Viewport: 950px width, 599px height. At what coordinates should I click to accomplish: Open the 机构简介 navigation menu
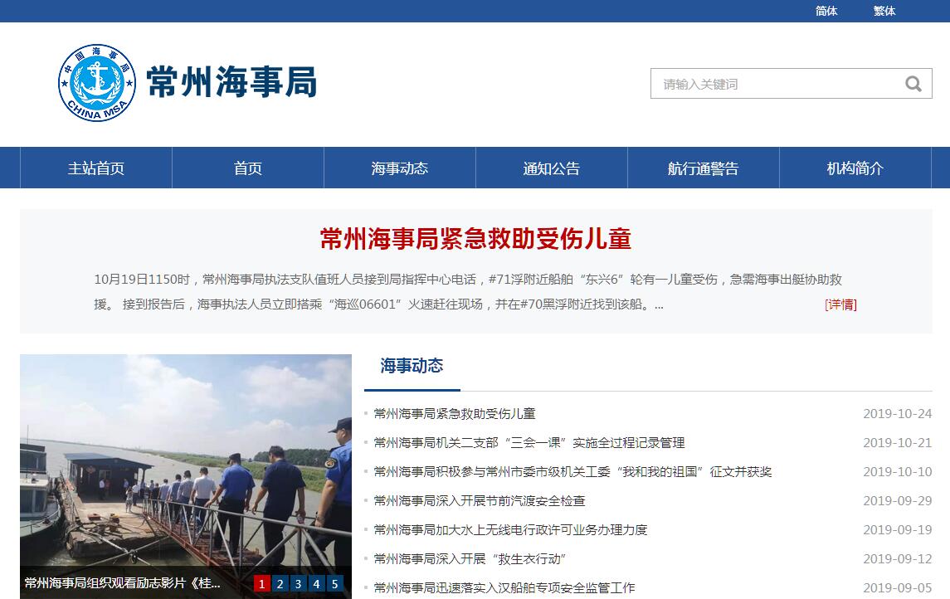(855, 168)
